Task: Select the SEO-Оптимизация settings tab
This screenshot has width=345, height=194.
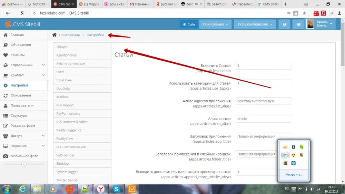Action: [71, 147]
